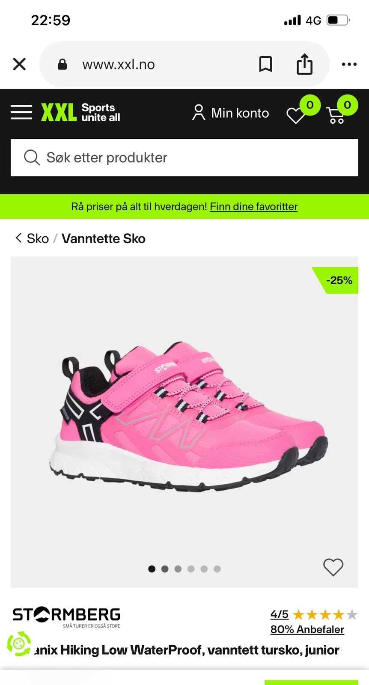Open the Min konto account page
This screenshot has width=369, height=685.
tap(230, 113)
